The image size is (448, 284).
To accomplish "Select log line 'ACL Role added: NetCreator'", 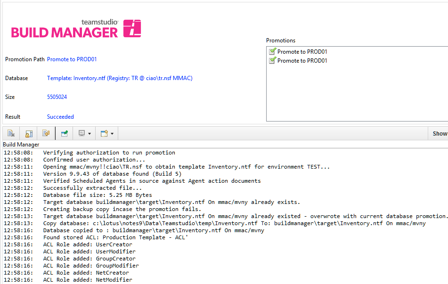I will [x=86, y=273].
